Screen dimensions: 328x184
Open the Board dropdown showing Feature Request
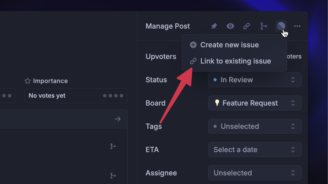254,103
